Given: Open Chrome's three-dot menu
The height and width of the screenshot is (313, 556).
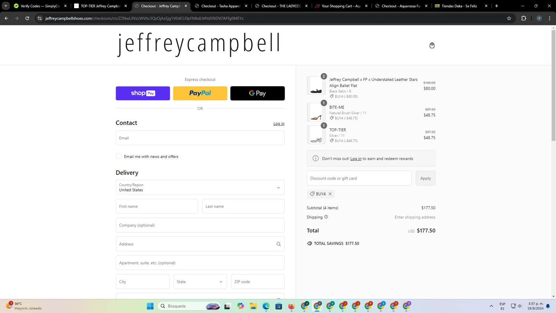Looking at the screenshot, I should pyautogui.click(x=550, y=18).
